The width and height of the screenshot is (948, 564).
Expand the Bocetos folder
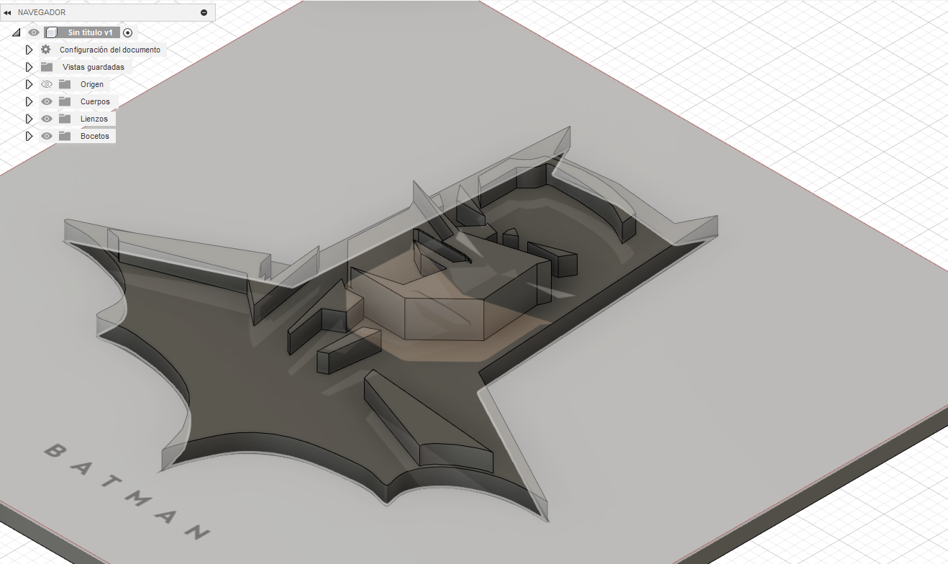point(29,136)
